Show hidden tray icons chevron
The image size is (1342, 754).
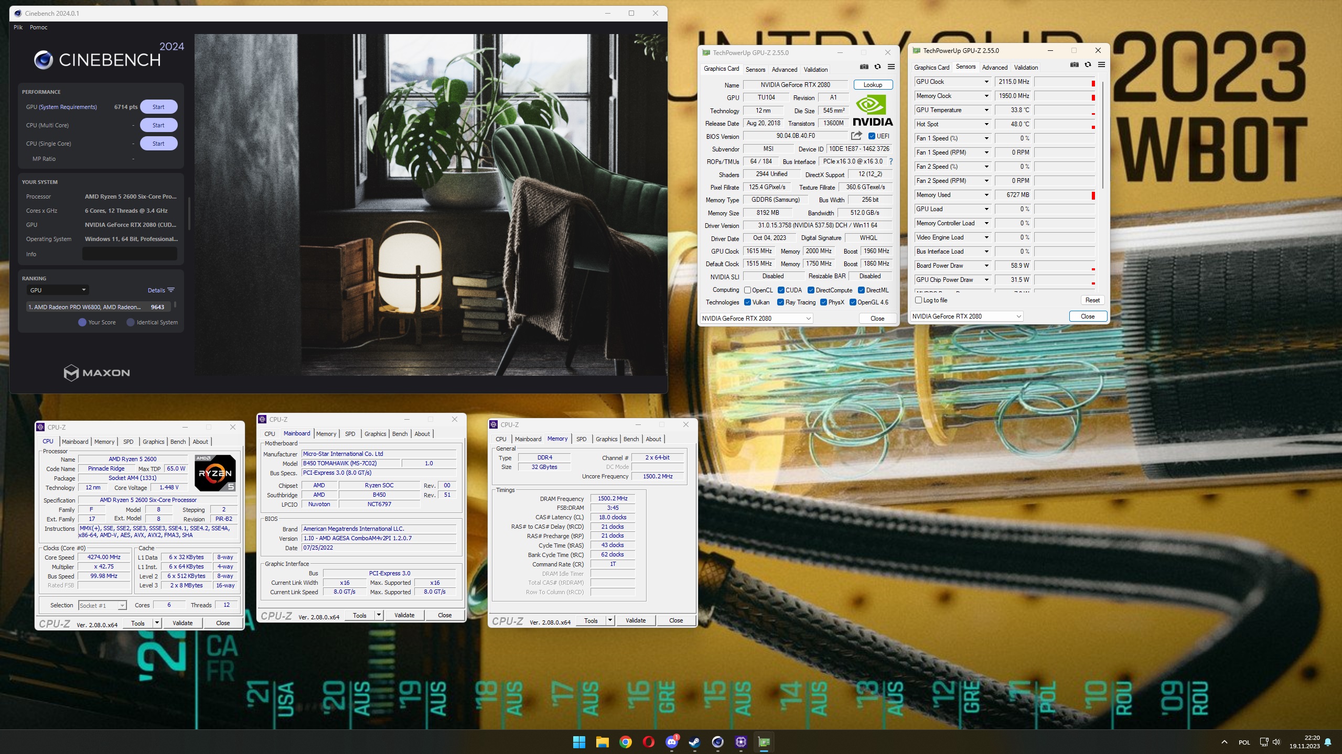point(1224,742)
